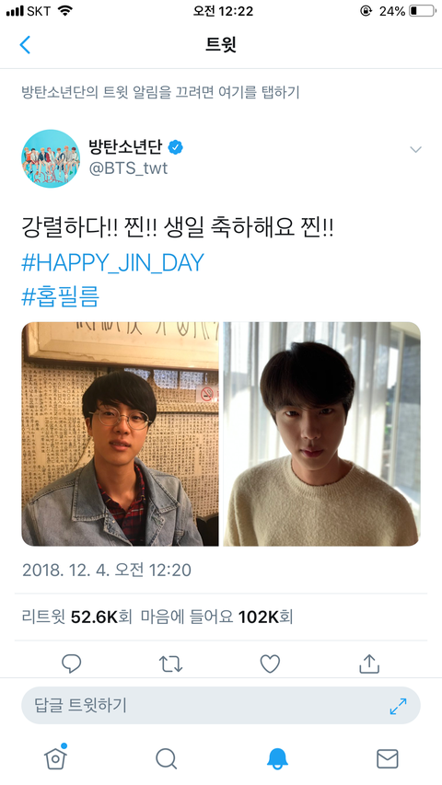Expand reply composer with arrows icon
This screenshot has width=442, height=785.
pos(398,706)
